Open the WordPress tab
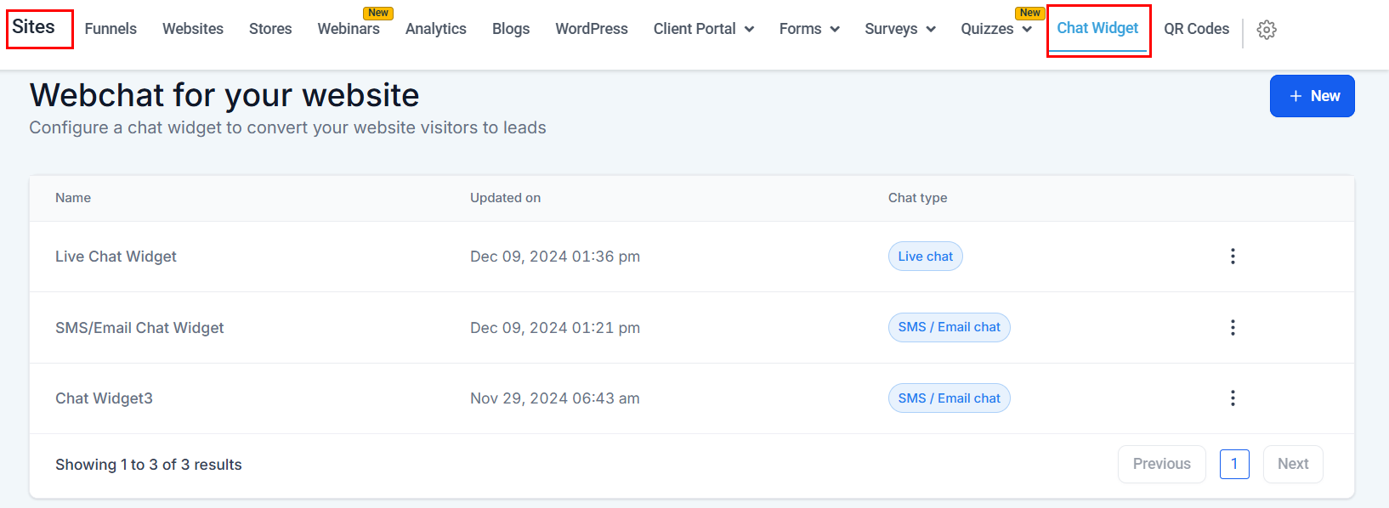Screen dimensions: 1389x508 (x=592, y=29)
